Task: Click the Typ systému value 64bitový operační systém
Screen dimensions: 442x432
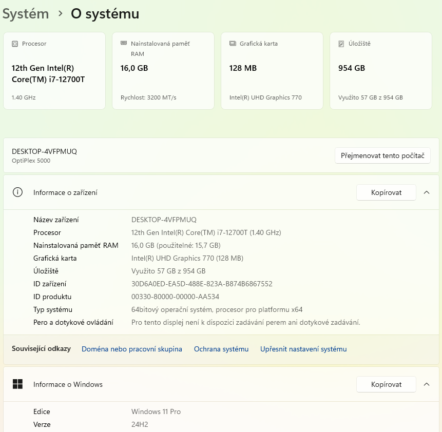Action: 217,309
